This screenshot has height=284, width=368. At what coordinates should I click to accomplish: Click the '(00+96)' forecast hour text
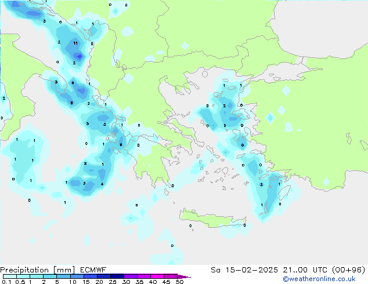349,270
